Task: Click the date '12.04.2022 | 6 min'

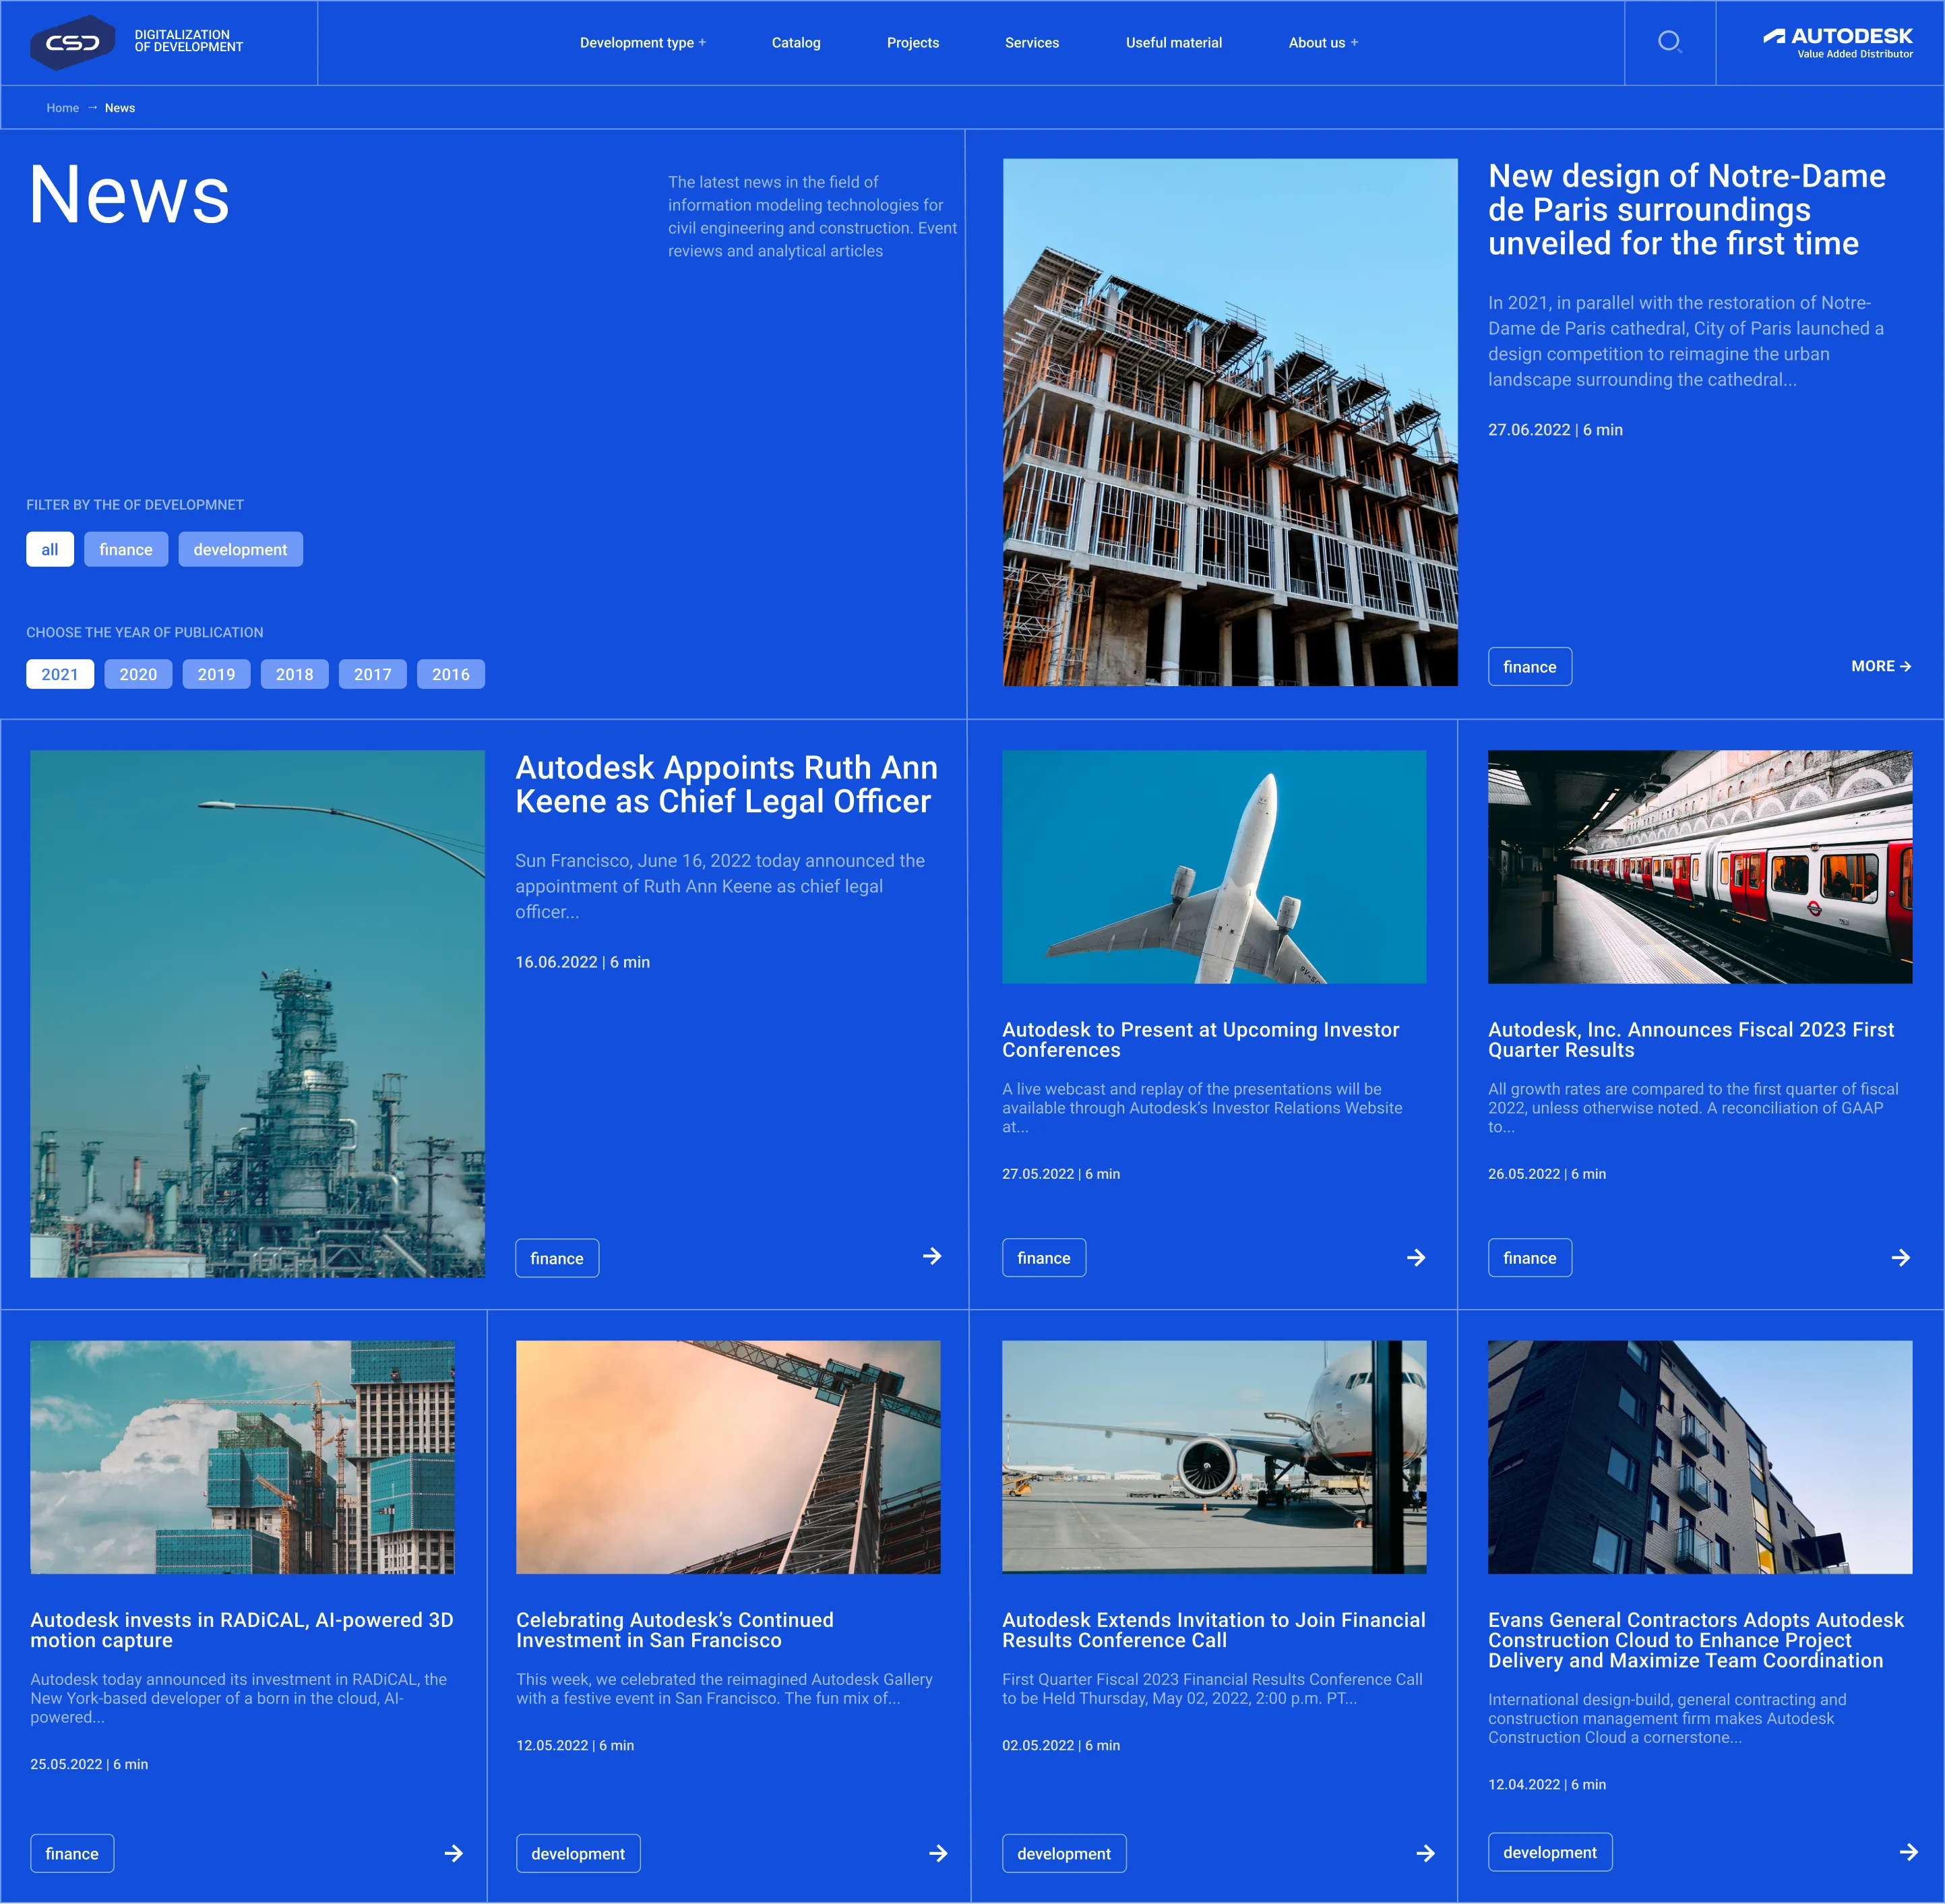Action: tap(1547, 1784)
